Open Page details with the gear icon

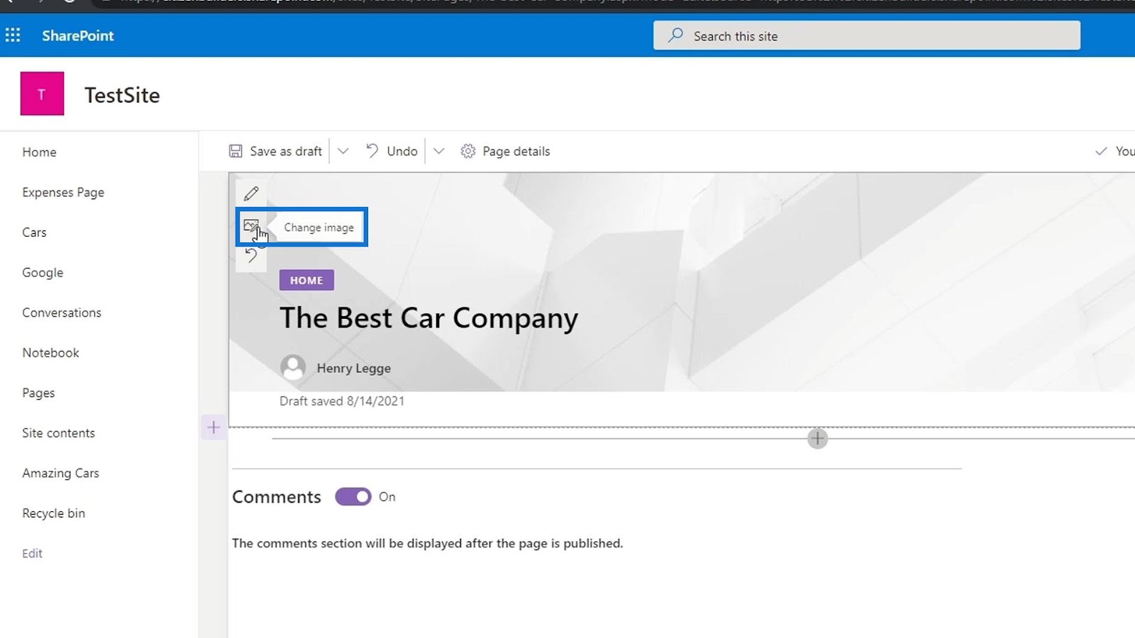[x=468, y=151]
